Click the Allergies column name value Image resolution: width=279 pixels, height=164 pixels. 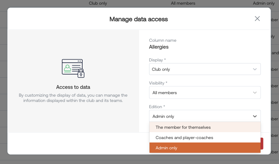[x=159, y=47]
